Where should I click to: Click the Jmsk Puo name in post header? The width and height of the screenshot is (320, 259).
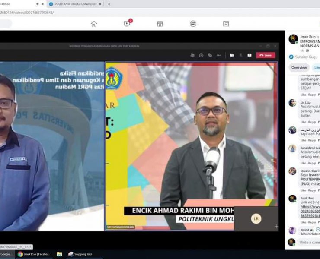click(x=307, y=37)
